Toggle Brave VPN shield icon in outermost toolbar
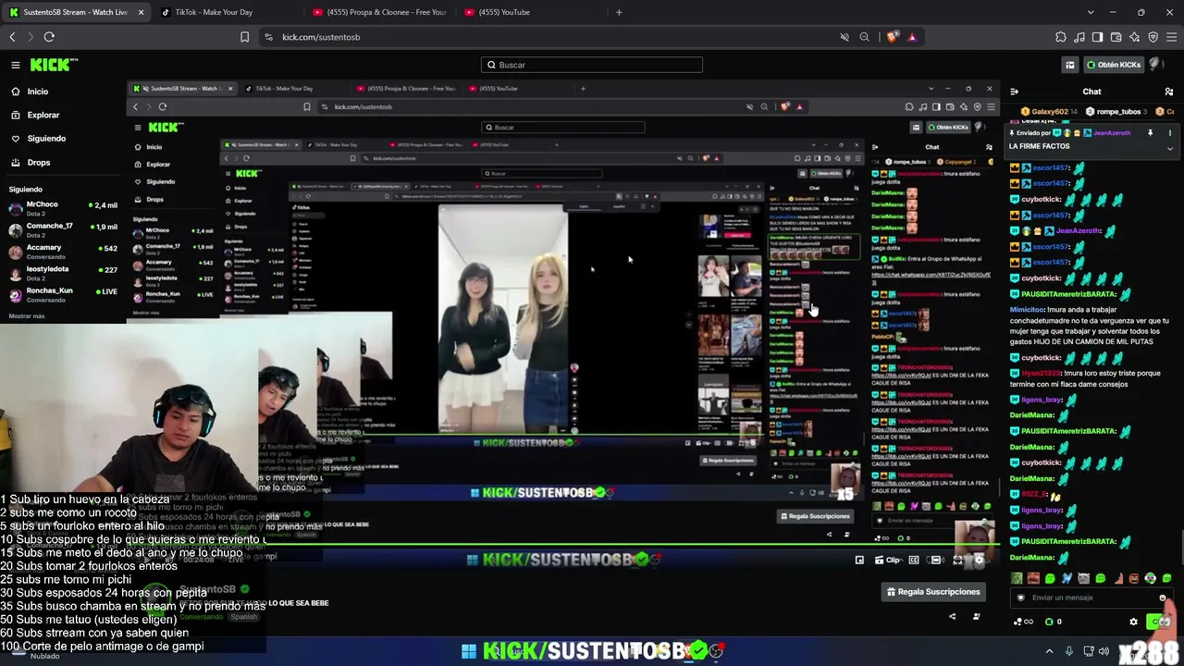Image resolution: width=1184 pixels, height=666 pixels. pyautogui.click(x=1153, y=37)
